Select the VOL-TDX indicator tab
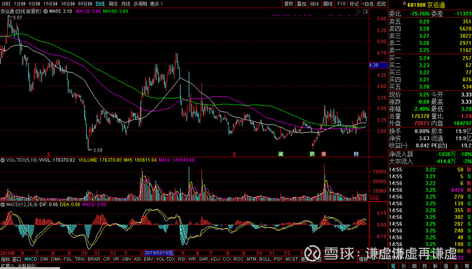472x269 pixels. point(165,259)
